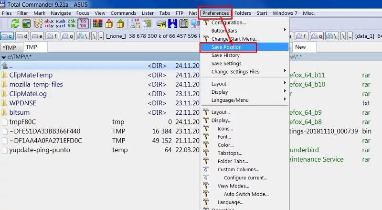Click the Unpack files icon with green arrow

pyautogui.click(x=120, y=24)
